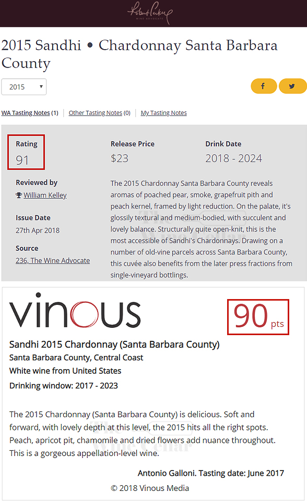This screenshot has width=307, height=504.
Task: Click the Release Price $23 value
Action: [x=120, y=158]
